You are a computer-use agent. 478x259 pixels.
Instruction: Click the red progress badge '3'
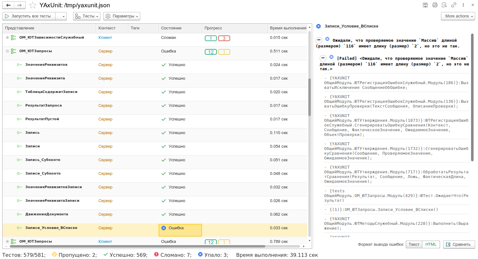224,38
